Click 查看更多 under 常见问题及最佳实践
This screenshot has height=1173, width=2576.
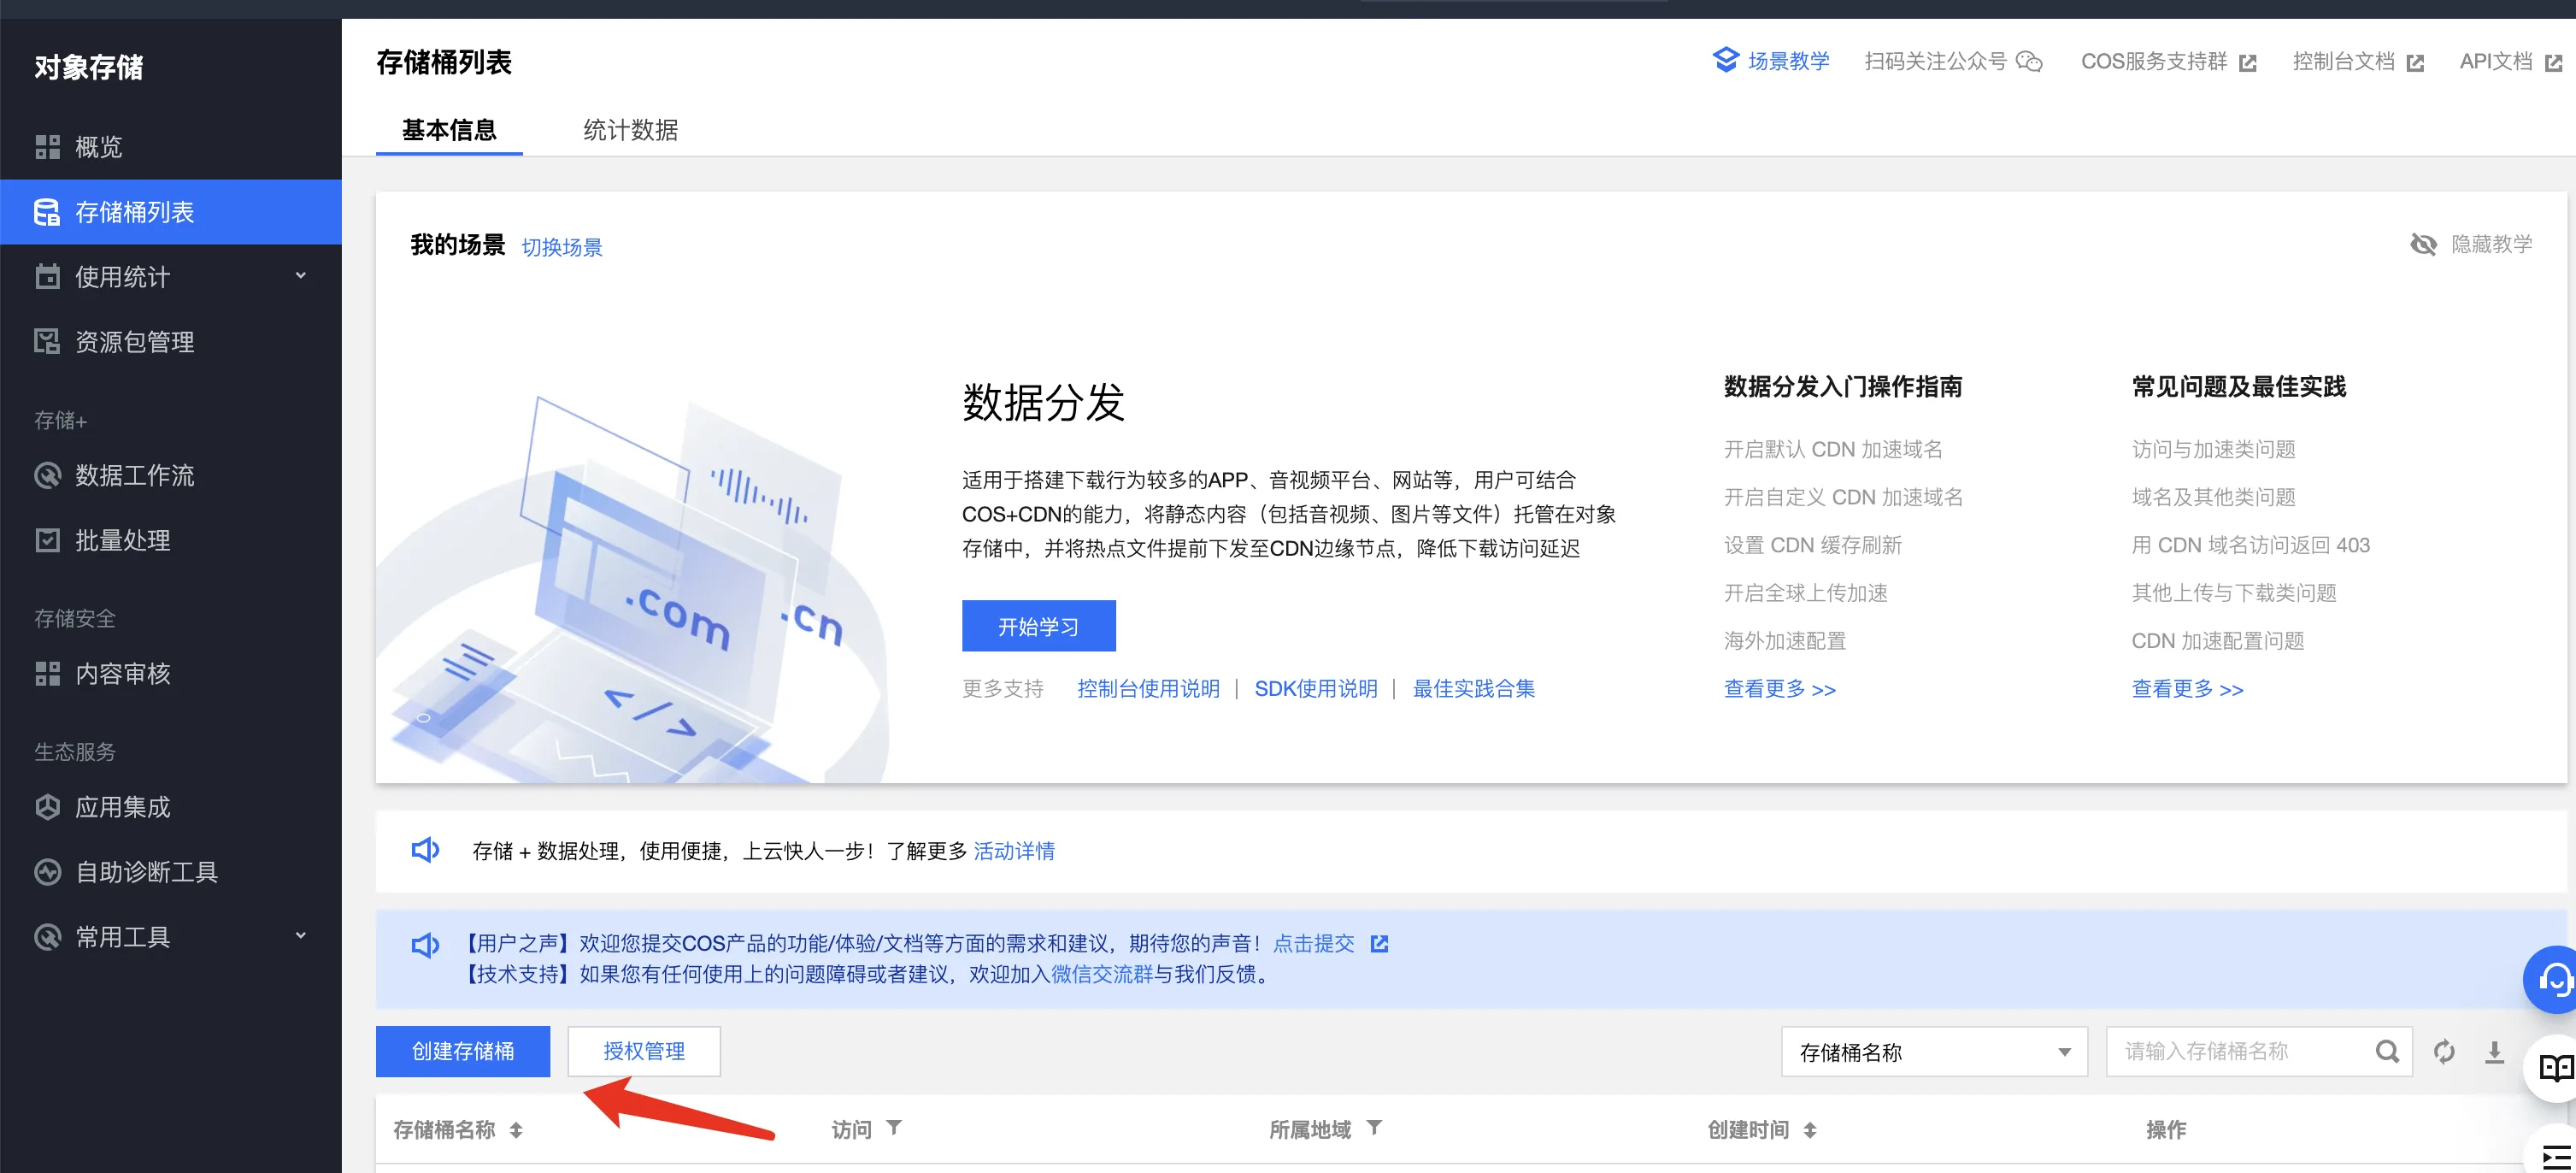(x=2187, y=689)
